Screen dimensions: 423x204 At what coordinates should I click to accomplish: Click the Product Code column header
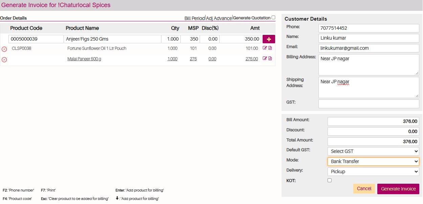[x=26, y=28]
